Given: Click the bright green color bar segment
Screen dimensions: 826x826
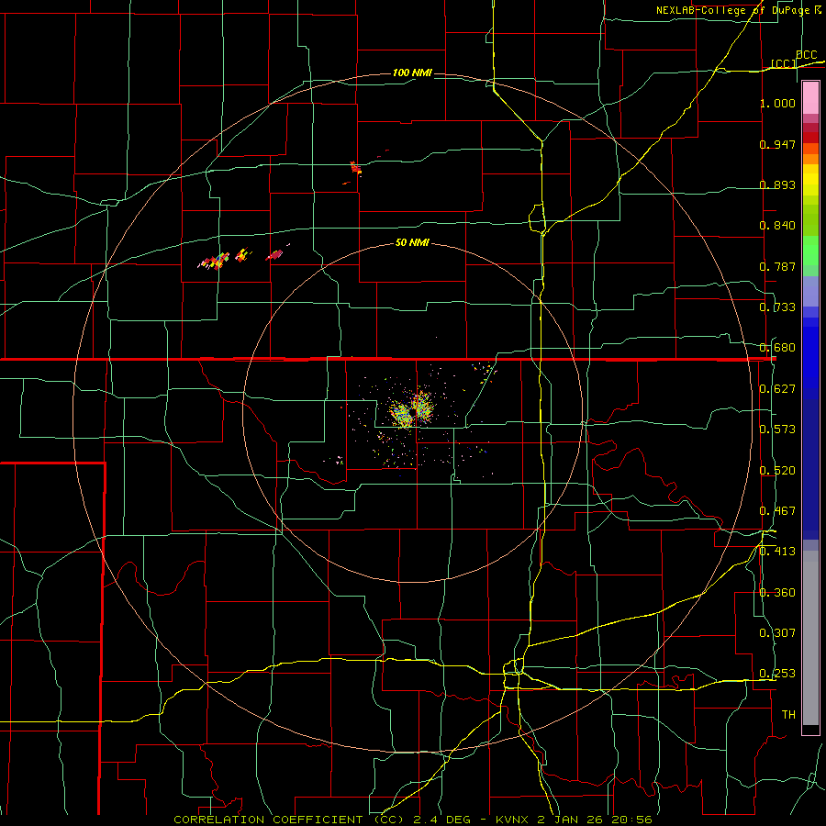Looking at the screenshot, I should [810, 251].
